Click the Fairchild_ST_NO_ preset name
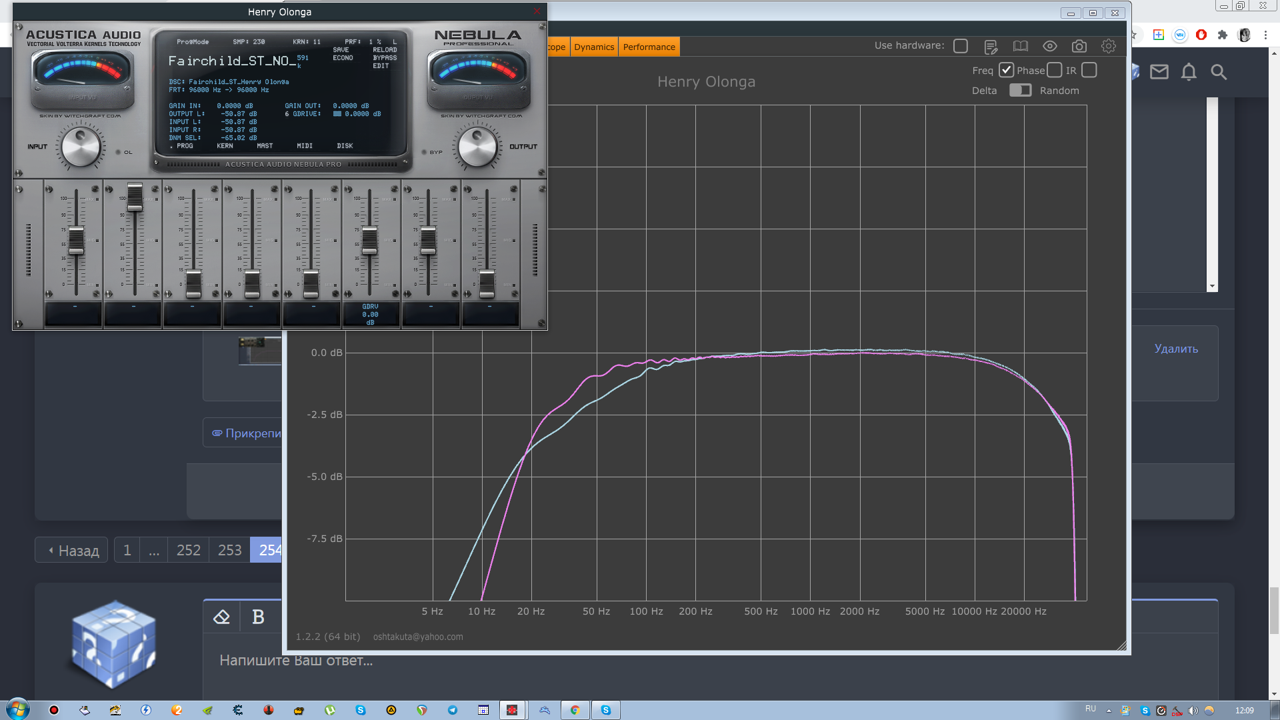The height and width of the screenshot is (720, 1280). 231,61
